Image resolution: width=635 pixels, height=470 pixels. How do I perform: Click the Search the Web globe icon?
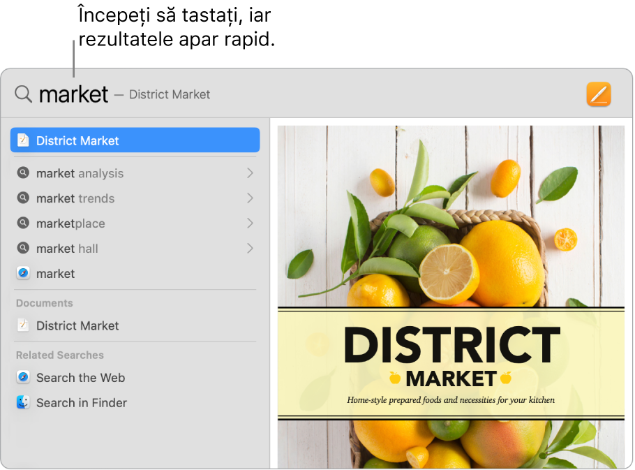pyautogui.click(x=22, y=377)
